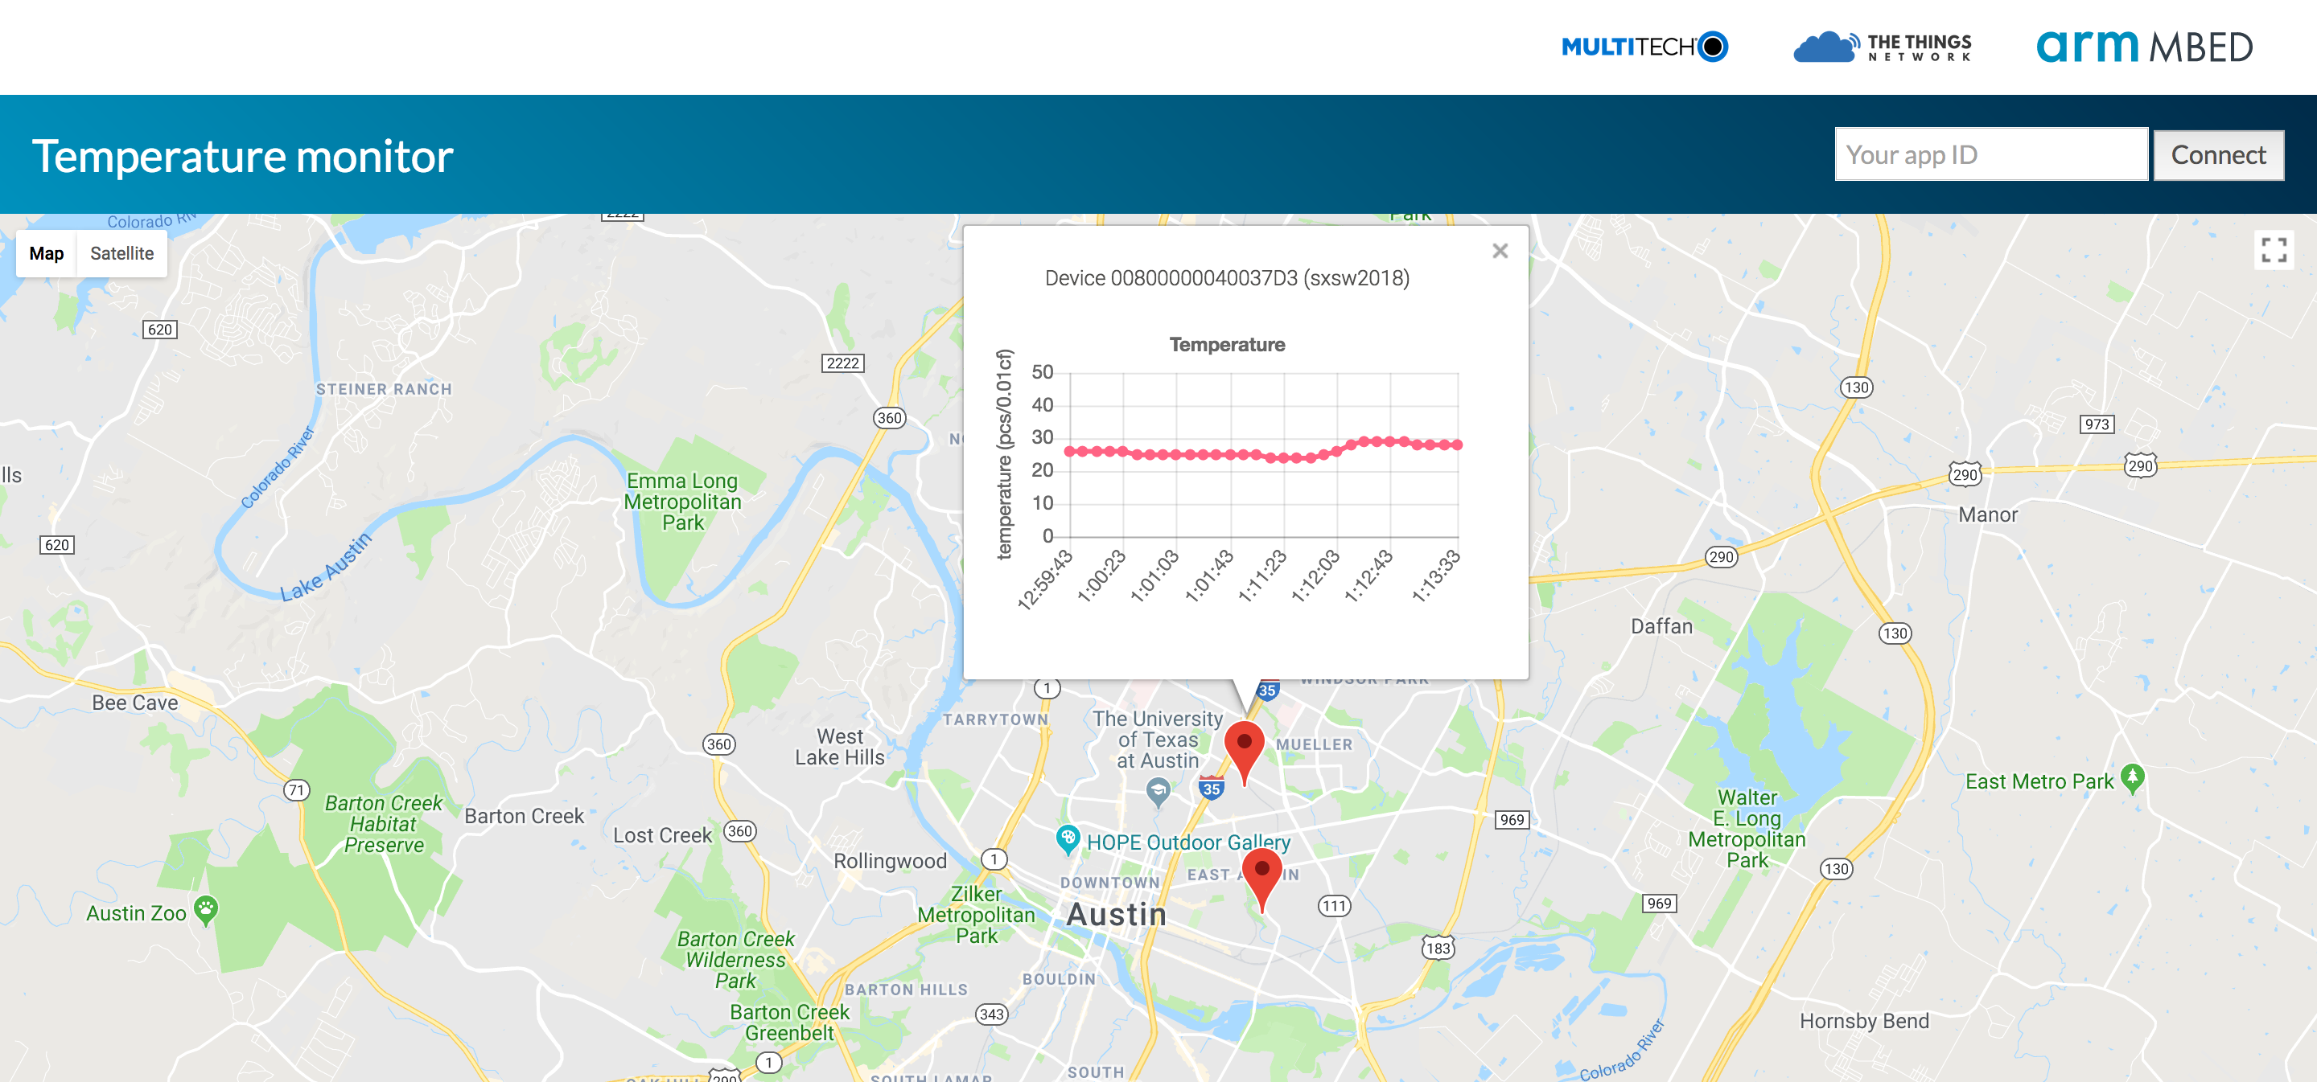Focus the Your app ID field
This screenshot has width=2317, height=1082.
coord(1990,154)
